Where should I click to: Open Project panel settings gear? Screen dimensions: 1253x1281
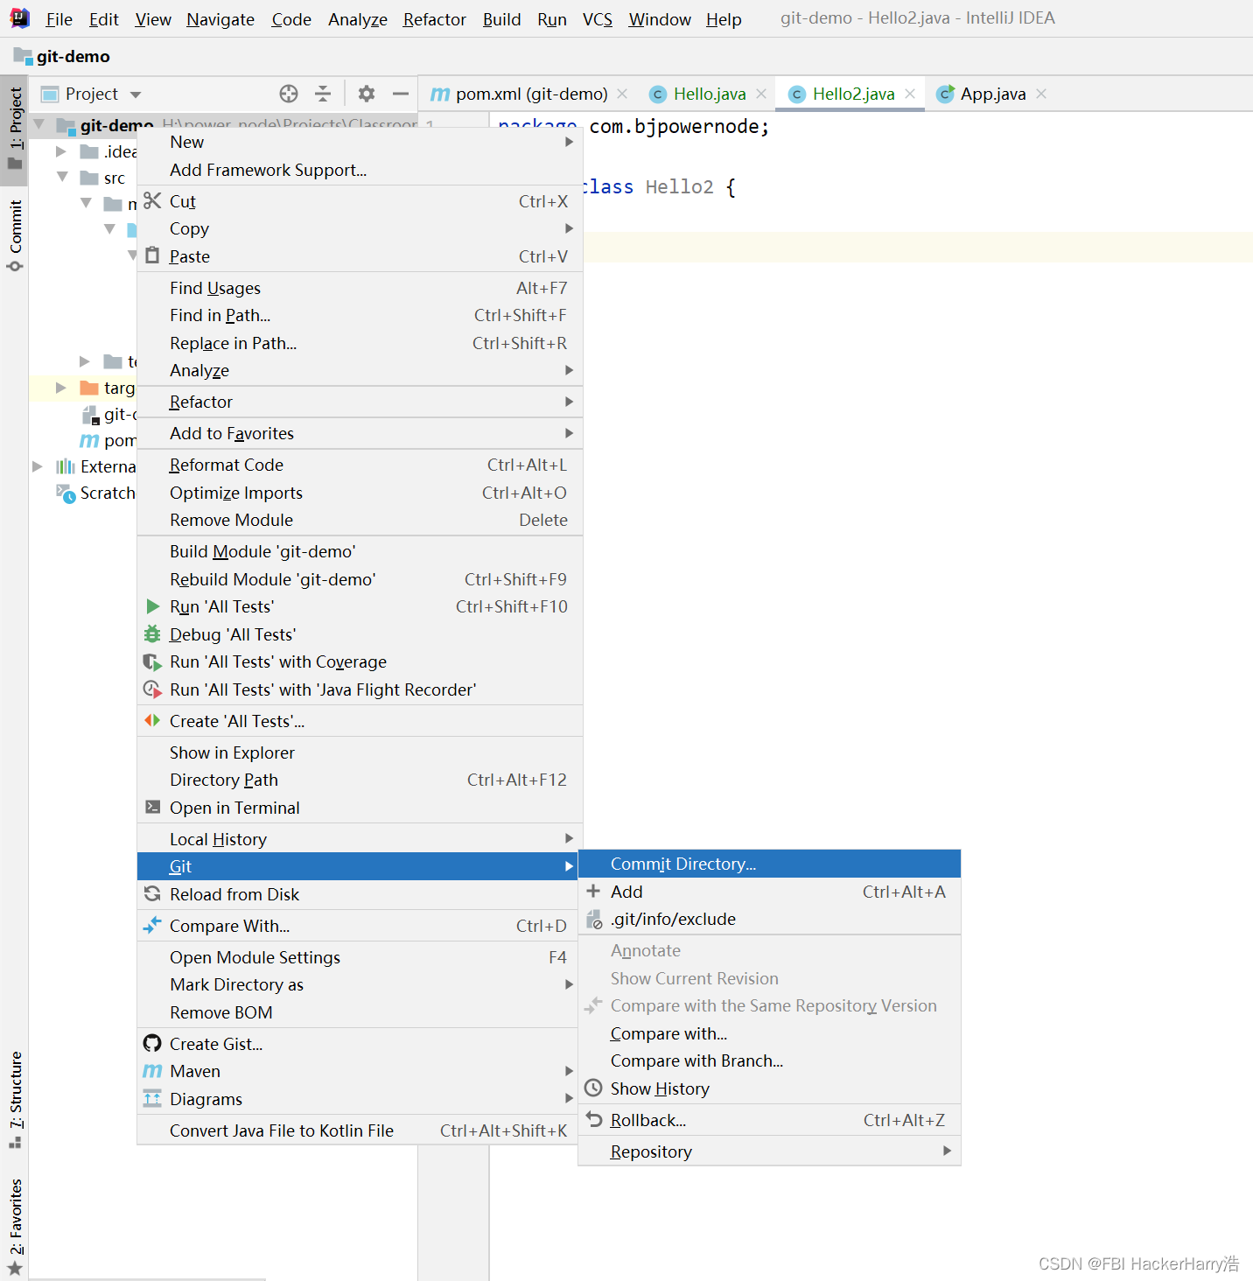[x=367, y=94]
